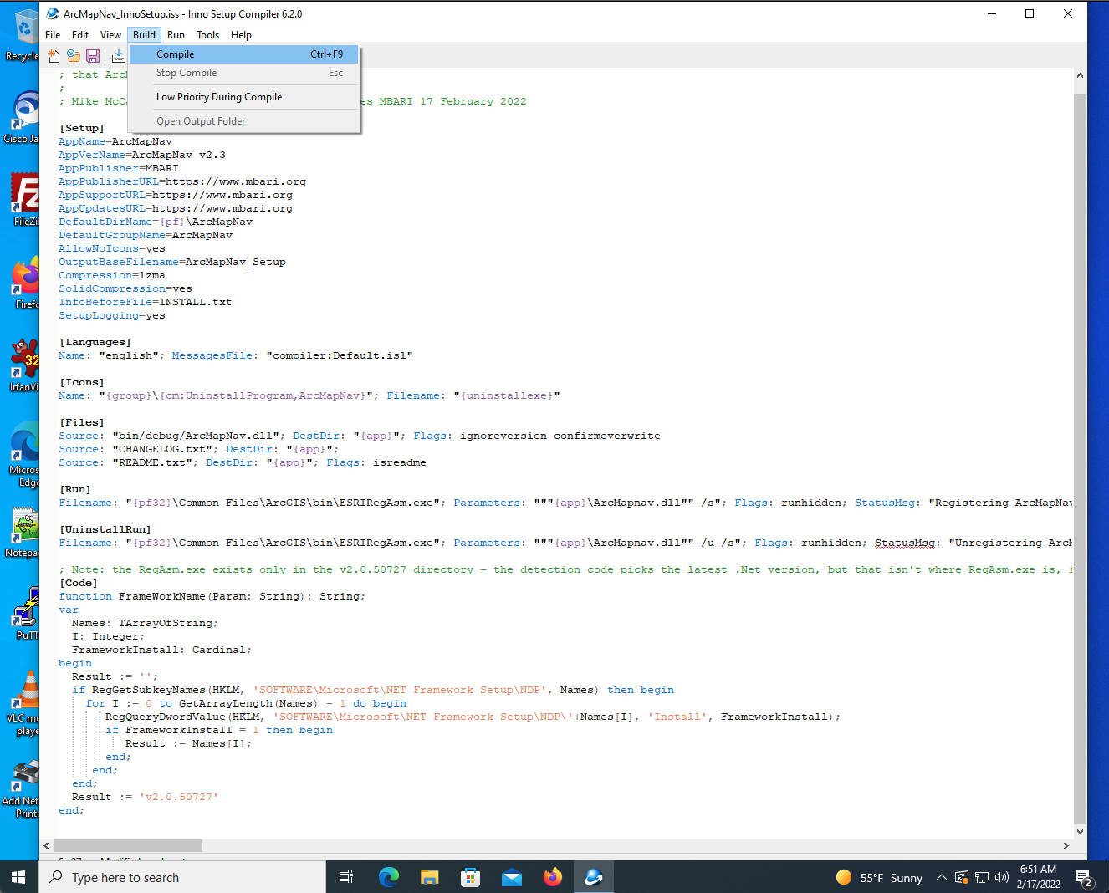Screen dimensions: 1109x893
Task: Click the InfoBeforeFile=INSTALL.txt line
Action: [146, 302]
